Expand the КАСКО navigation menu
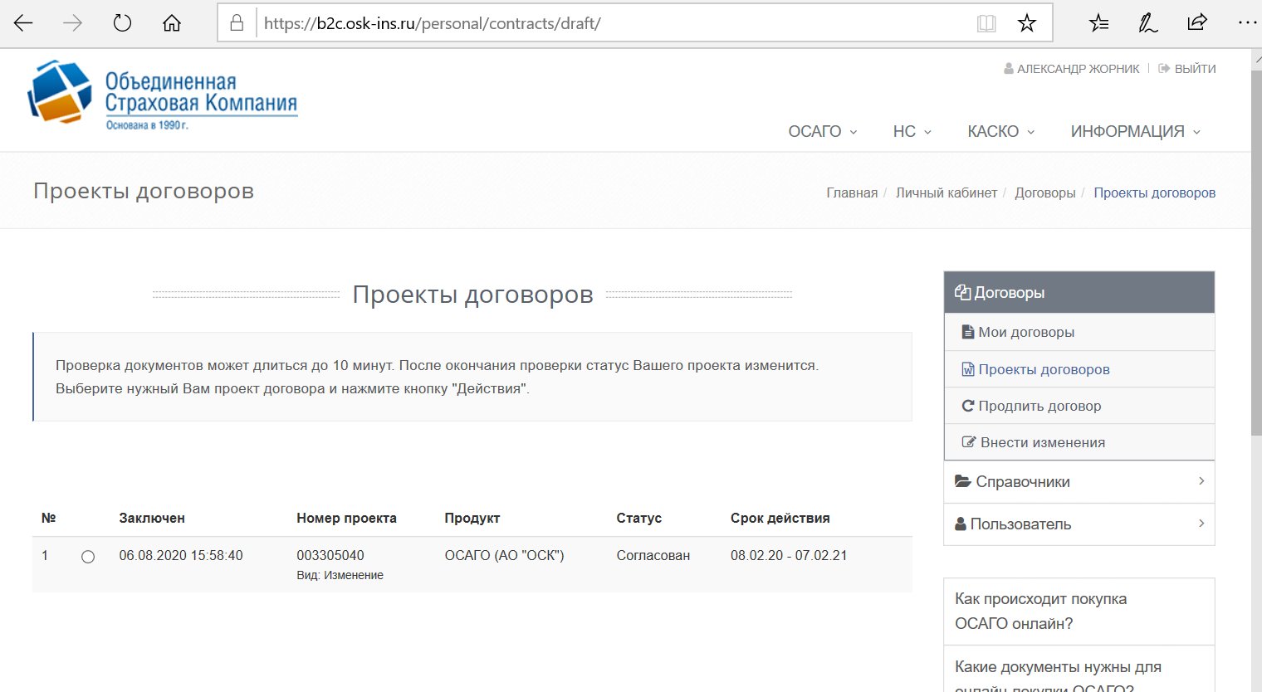The width and height of the screenshot is (1262, 692). tap(1000, 132)
